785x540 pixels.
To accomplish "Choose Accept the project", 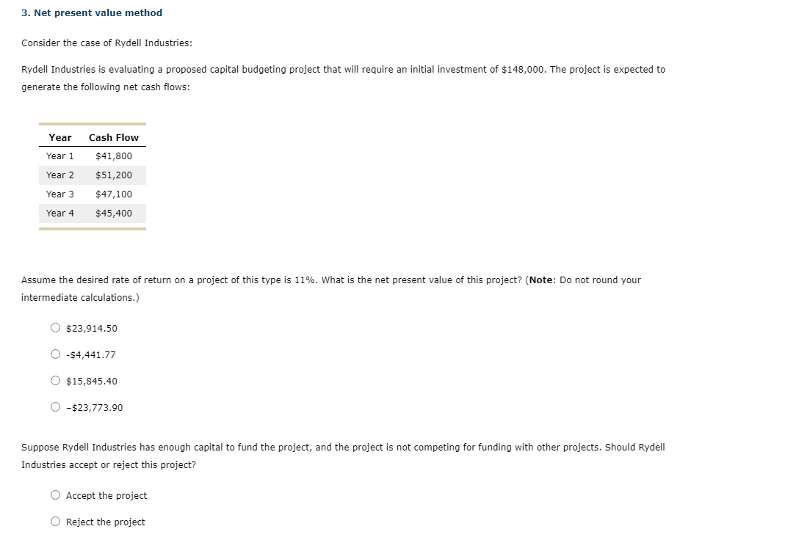I will point(55,495).
